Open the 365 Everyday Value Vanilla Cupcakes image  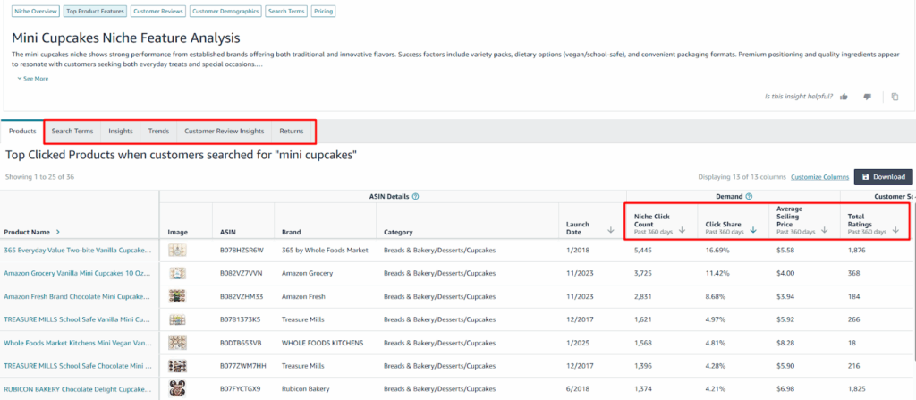(177, 250)
